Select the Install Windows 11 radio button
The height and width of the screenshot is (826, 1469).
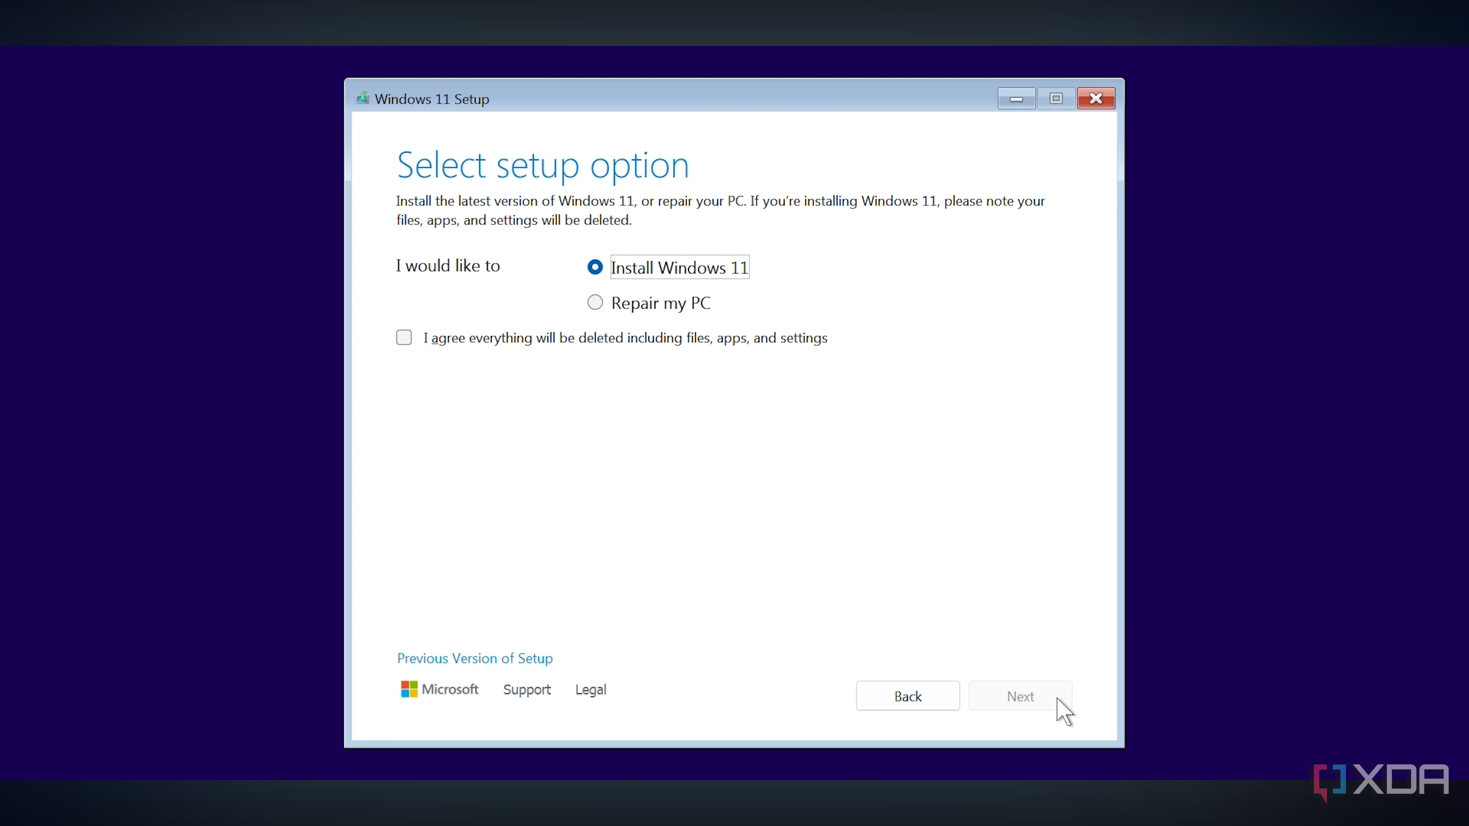coord(595,267)
